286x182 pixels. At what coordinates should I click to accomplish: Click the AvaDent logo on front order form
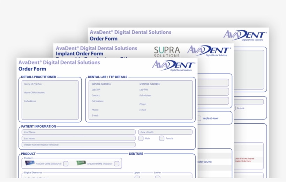174,66
